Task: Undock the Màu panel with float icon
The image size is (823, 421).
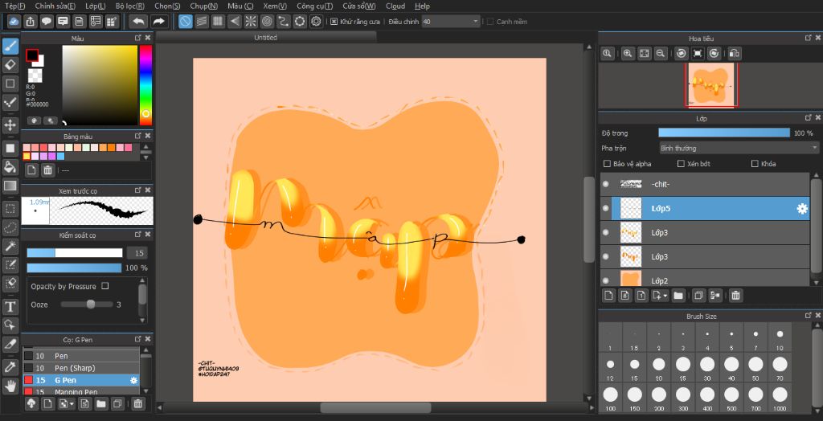Action: 137,38
